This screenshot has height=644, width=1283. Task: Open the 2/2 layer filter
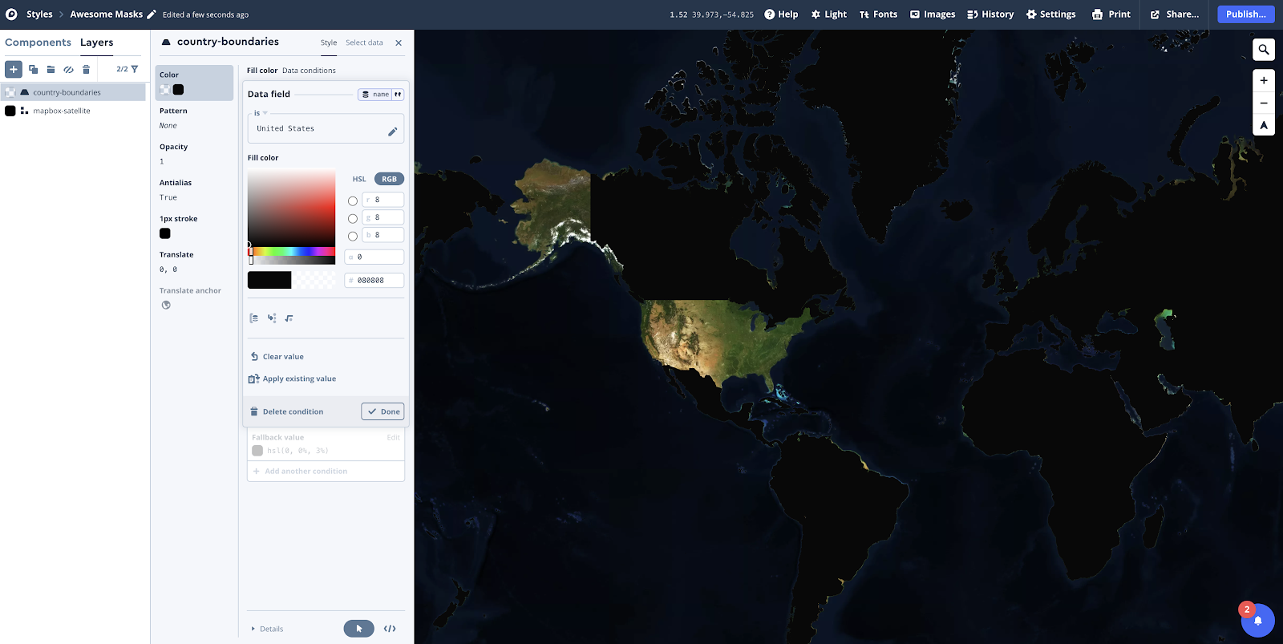pos(127,69)
